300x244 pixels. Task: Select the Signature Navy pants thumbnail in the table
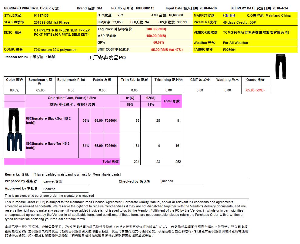tap(14, 142)
